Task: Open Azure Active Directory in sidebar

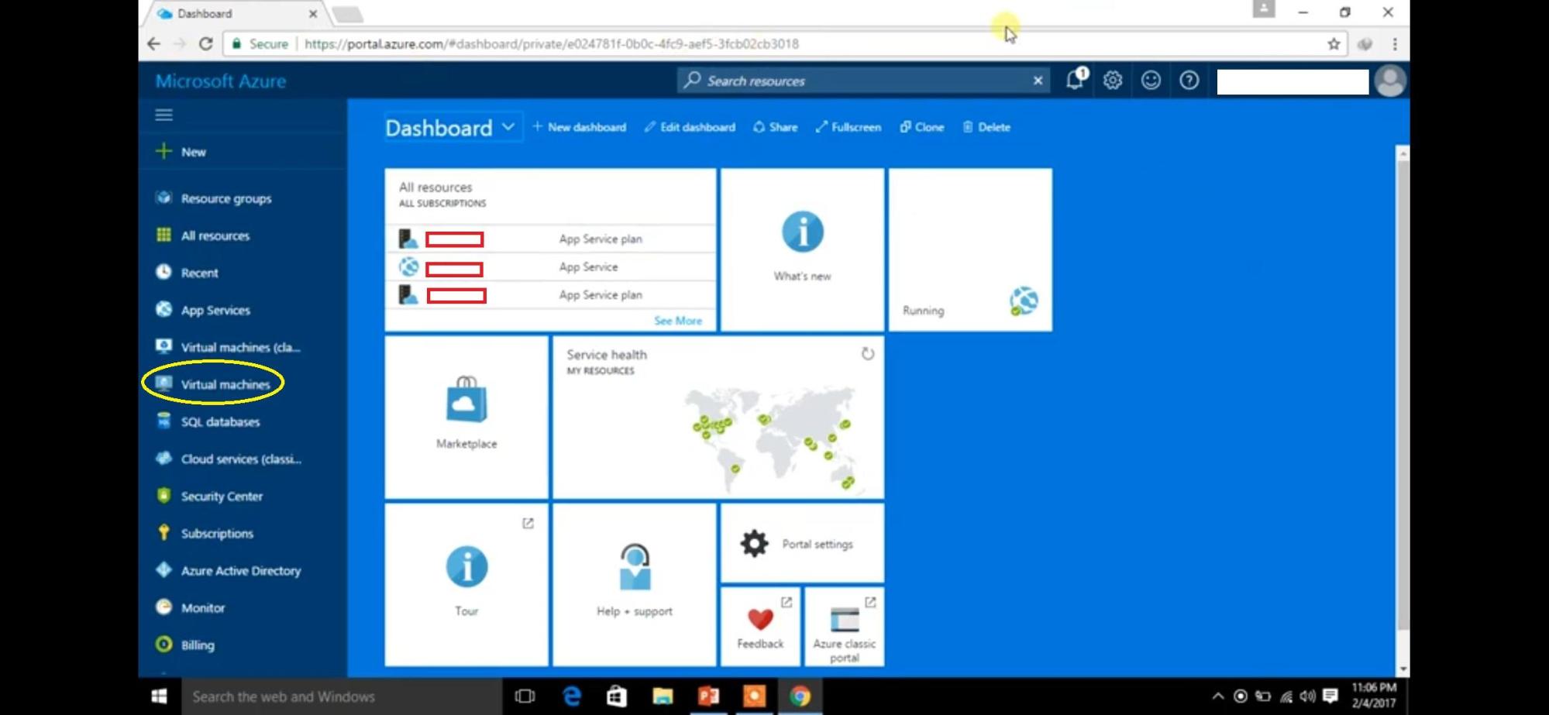Action: [x=240, y=570]
